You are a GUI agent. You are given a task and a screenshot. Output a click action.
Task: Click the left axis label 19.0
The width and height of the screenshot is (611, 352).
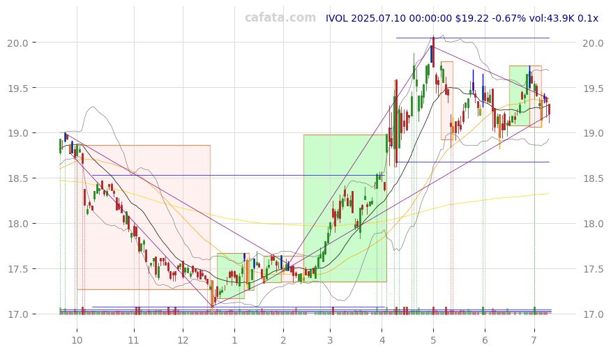[17, 134]
